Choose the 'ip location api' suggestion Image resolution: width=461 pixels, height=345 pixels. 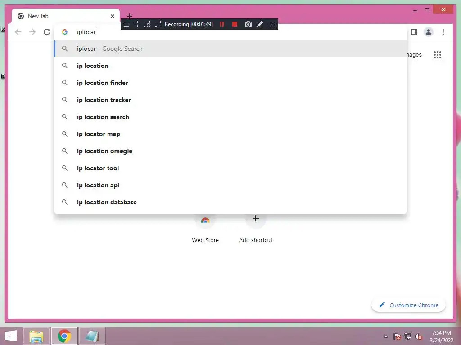pos(231,185)
